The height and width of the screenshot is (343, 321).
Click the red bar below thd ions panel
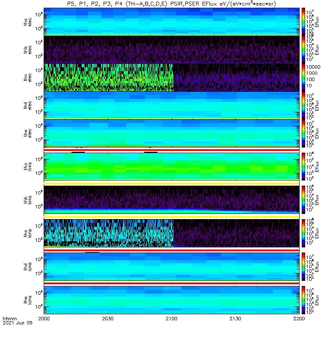tap(172, 283)
